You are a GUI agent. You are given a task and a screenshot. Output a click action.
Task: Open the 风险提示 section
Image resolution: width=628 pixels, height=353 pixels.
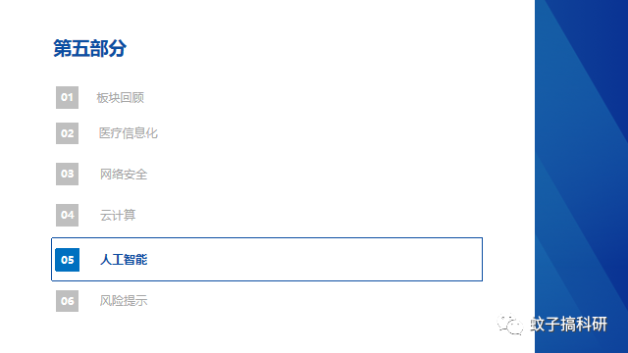click(124, 301)
